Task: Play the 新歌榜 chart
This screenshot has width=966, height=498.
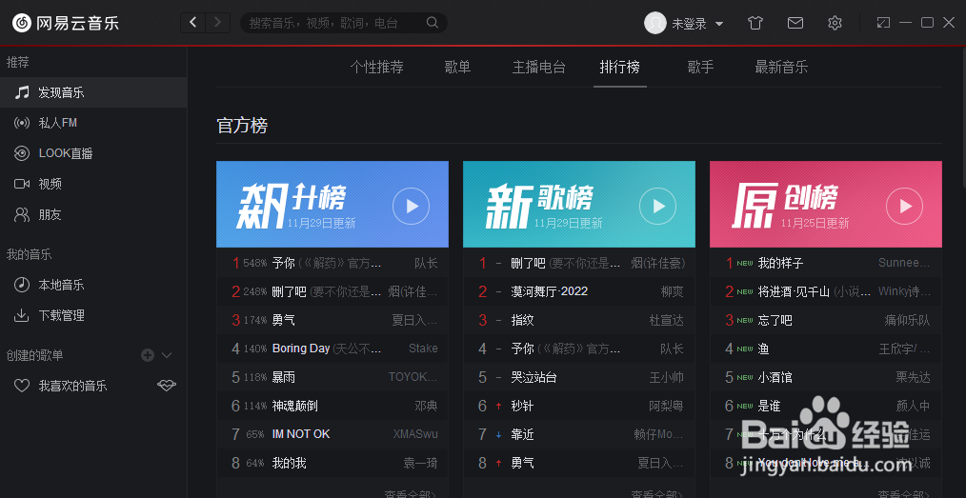Action: tap(658, 206)
